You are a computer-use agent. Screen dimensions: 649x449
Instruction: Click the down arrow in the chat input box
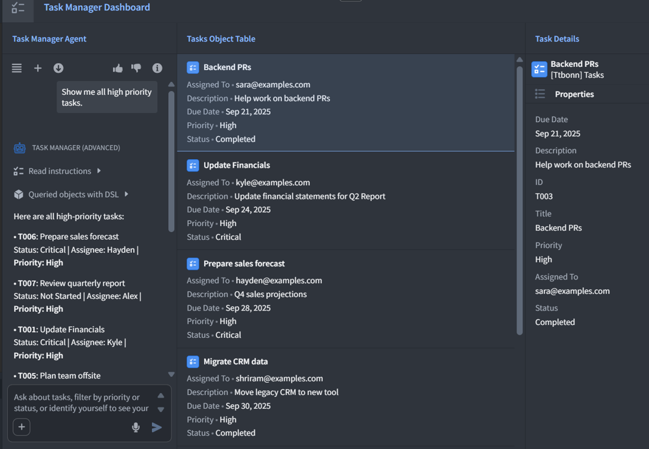pyautogui.click(x=161, y=409)
